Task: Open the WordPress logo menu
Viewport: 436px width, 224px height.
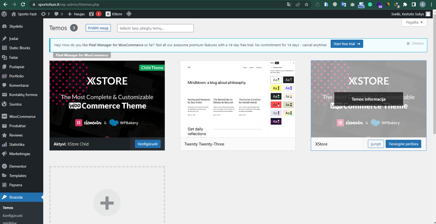Action: pyautogui.click(x=4, y=14)
